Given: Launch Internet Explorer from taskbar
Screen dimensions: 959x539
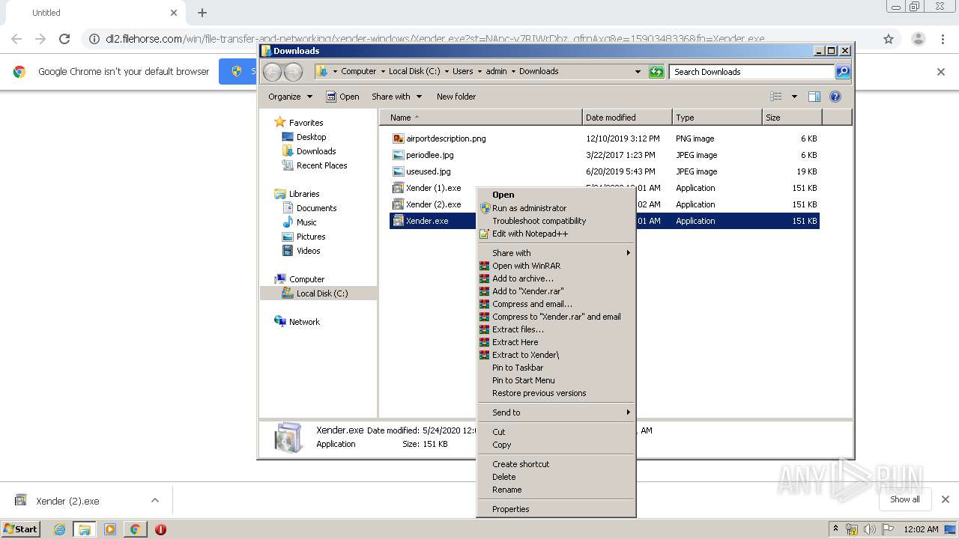Looking at the screenshot, I should click(59, 529).
